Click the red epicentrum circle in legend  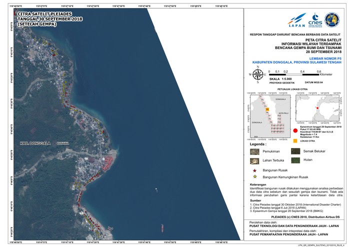[295, 130]
